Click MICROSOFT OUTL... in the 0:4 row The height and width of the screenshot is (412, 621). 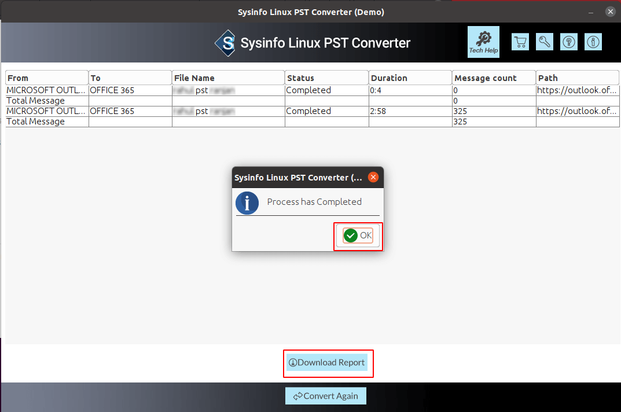(x=46, y=90)
